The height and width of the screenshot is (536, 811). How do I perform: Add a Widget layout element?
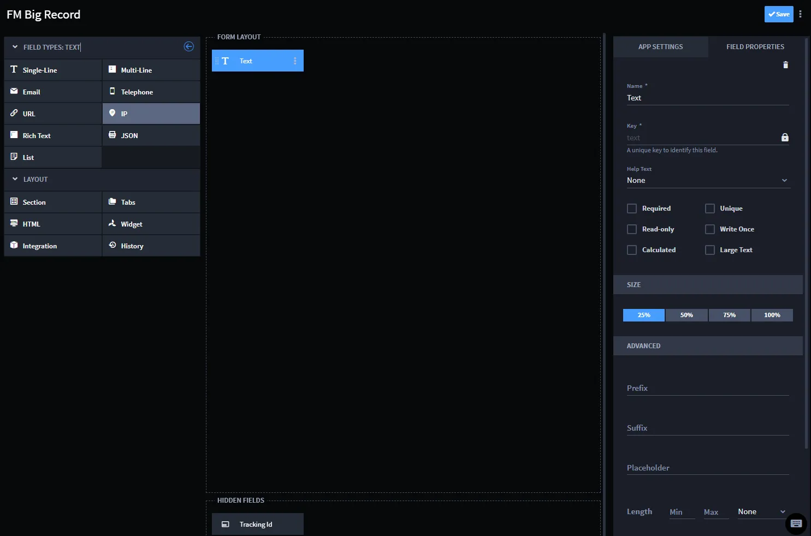151,224
